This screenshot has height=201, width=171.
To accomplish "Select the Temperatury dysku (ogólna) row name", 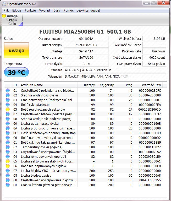I will [x=42, y=147].
